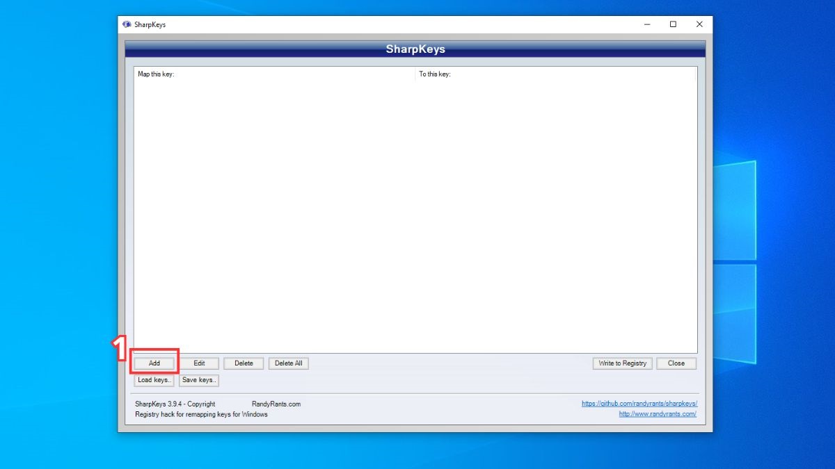The height and width of the screenshot is (469, 835).
Task: Close the SharpKeys window with X
Action: (x=699, y=24)
